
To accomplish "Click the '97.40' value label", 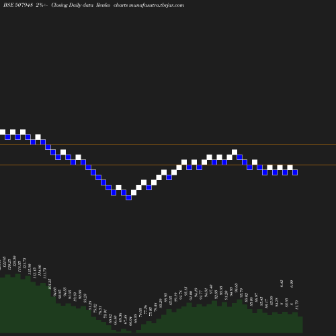I will (x=211, y=289).
